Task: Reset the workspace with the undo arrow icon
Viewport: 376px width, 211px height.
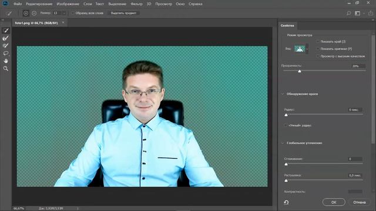Action: (286, 202)
